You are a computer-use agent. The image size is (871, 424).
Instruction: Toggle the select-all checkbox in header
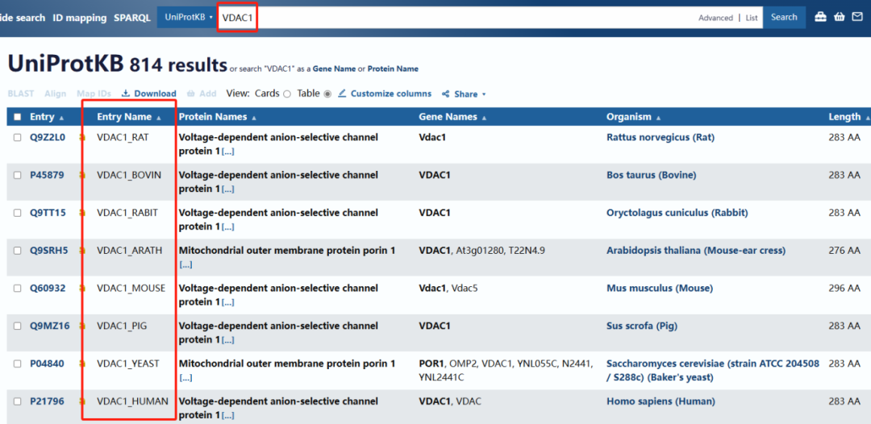tap(18, 117)
